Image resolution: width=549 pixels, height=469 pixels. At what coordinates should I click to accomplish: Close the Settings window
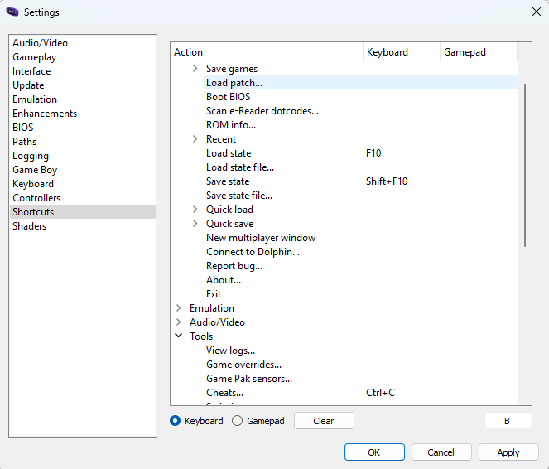pyautogui.click(x=535, y=12)
